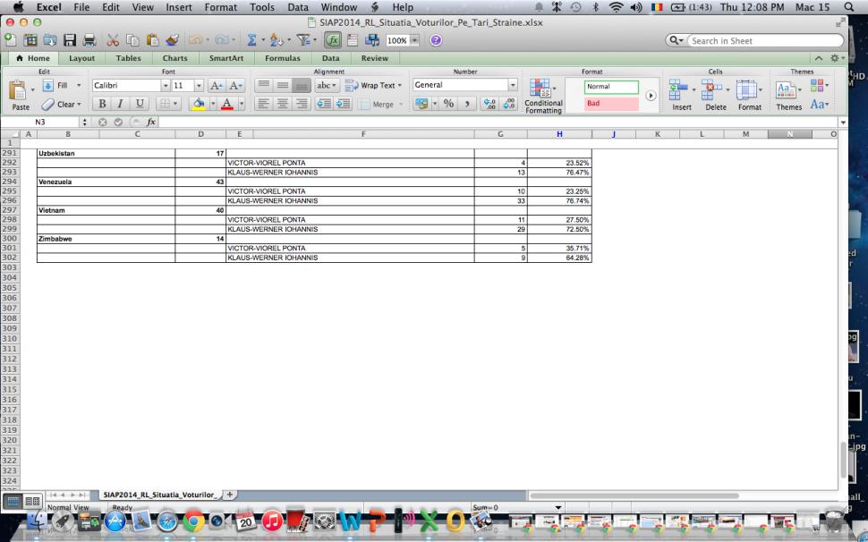Switch to the Formulas ribbon tab
The width and height of the screenshot is (868, 542).
[x=282, y=58]
